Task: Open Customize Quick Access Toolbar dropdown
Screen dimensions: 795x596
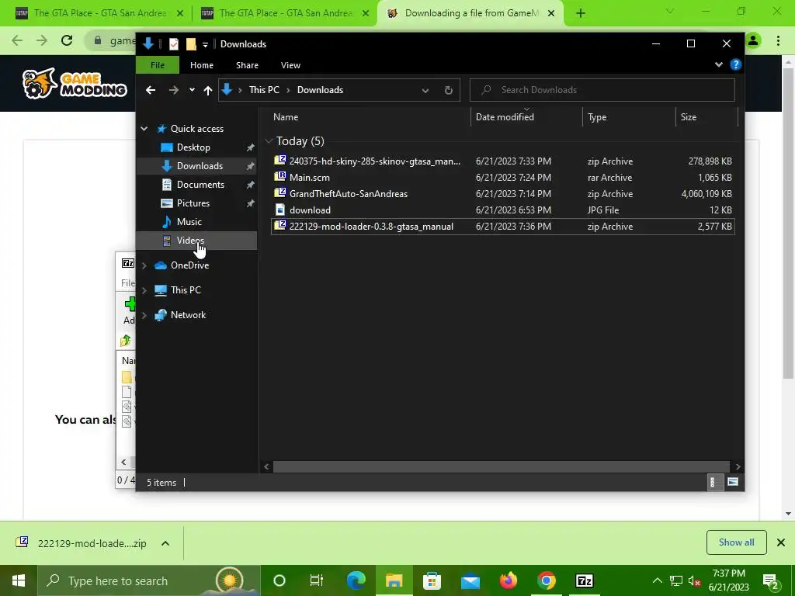Action: [205, 44]
